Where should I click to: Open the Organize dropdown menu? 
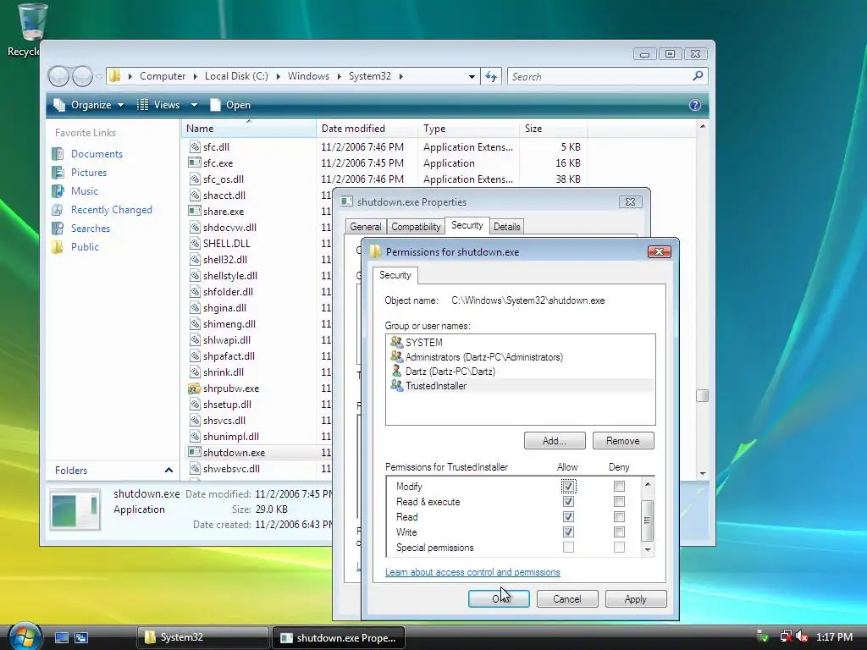coord(88,105)
